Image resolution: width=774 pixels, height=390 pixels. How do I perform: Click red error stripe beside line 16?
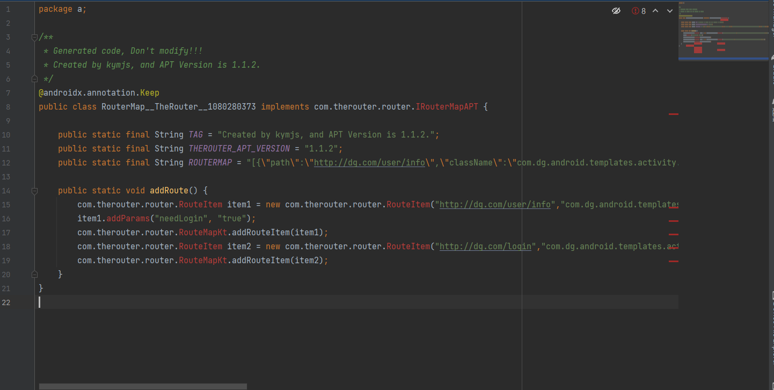coord(674,221)
